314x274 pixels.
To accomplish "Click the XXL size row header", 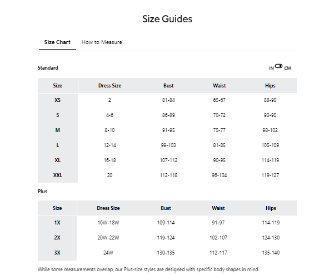I will tap(58, 175).
